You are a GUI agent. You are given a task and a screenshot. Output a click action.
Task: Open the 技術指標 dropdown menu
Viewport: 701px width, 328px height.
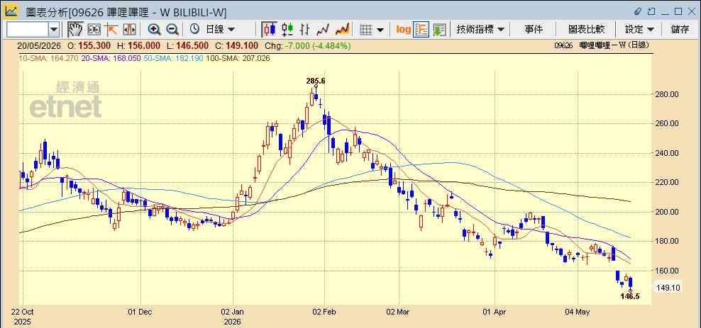(480, 30)
